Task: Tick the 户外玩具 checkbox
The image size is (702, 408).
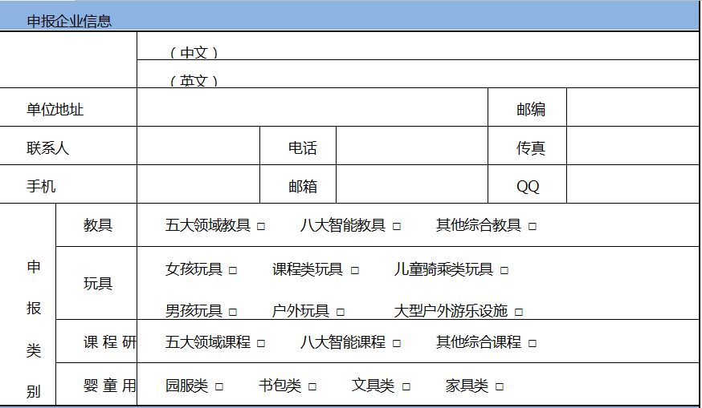Action: tap(341, 313)
